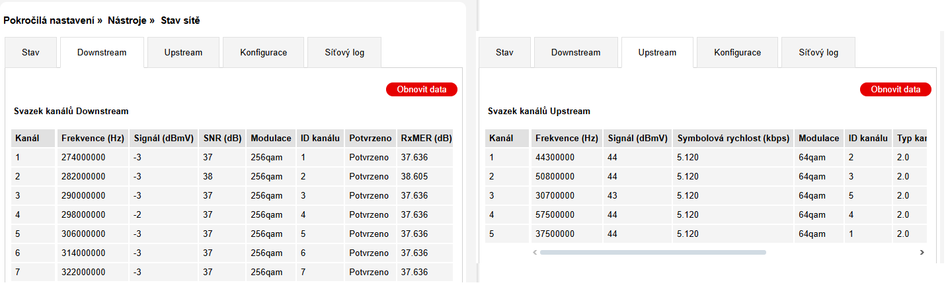Open Síťový log tab in Downstream panel
The width and height of the screenshot is (946, 289).
click(x=344, y=53)
